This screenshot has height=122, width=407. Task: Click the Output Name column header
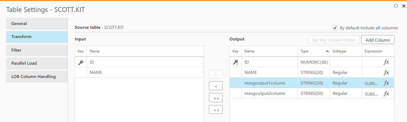click(x=269, y=51)
